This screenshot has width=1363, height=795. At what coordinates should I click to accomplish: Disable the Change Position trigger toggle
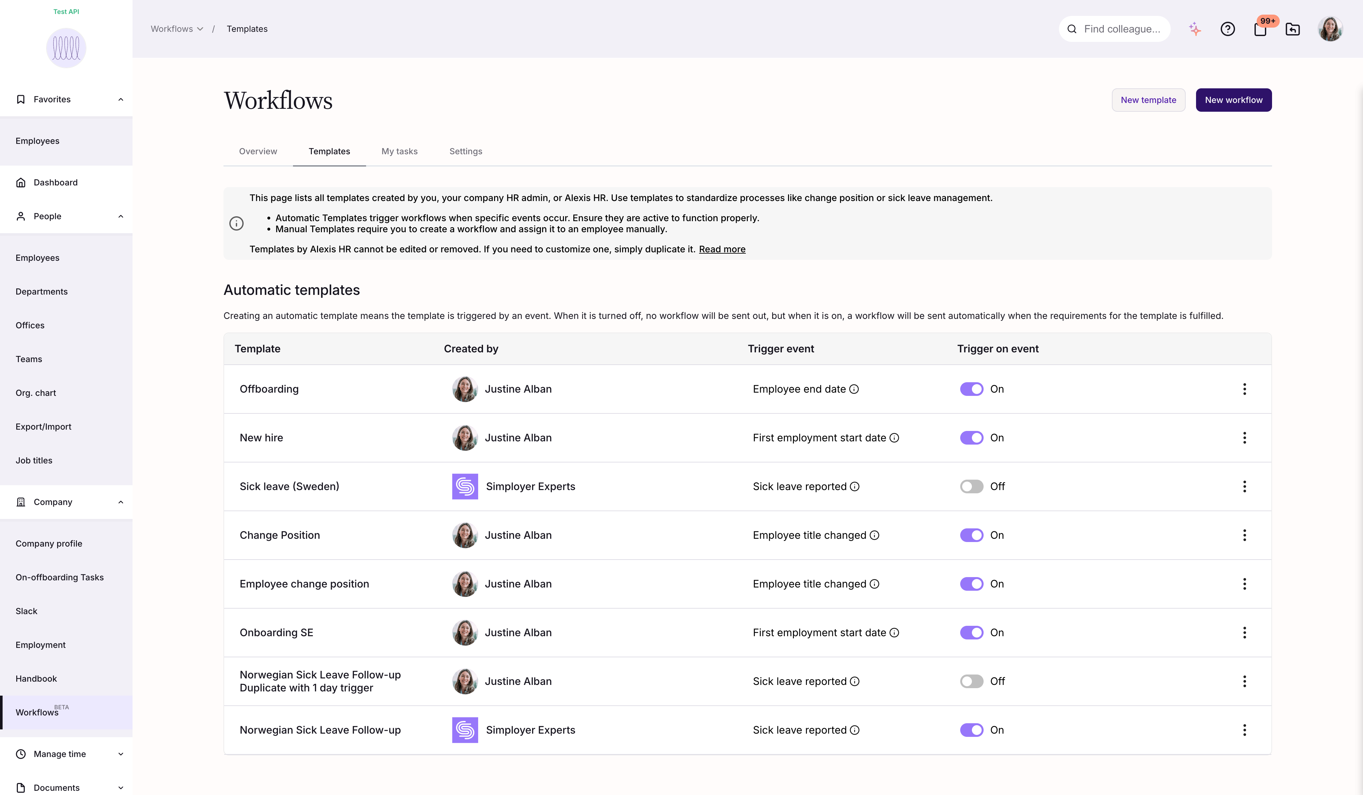pos(971,536)
